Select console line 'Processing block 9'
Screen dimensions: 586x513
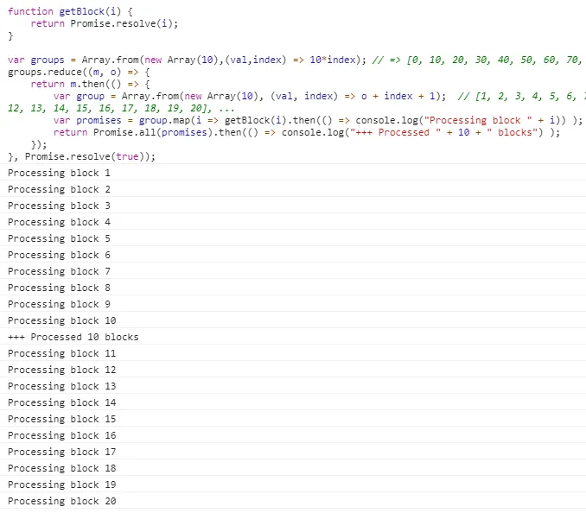pos(293,304)
